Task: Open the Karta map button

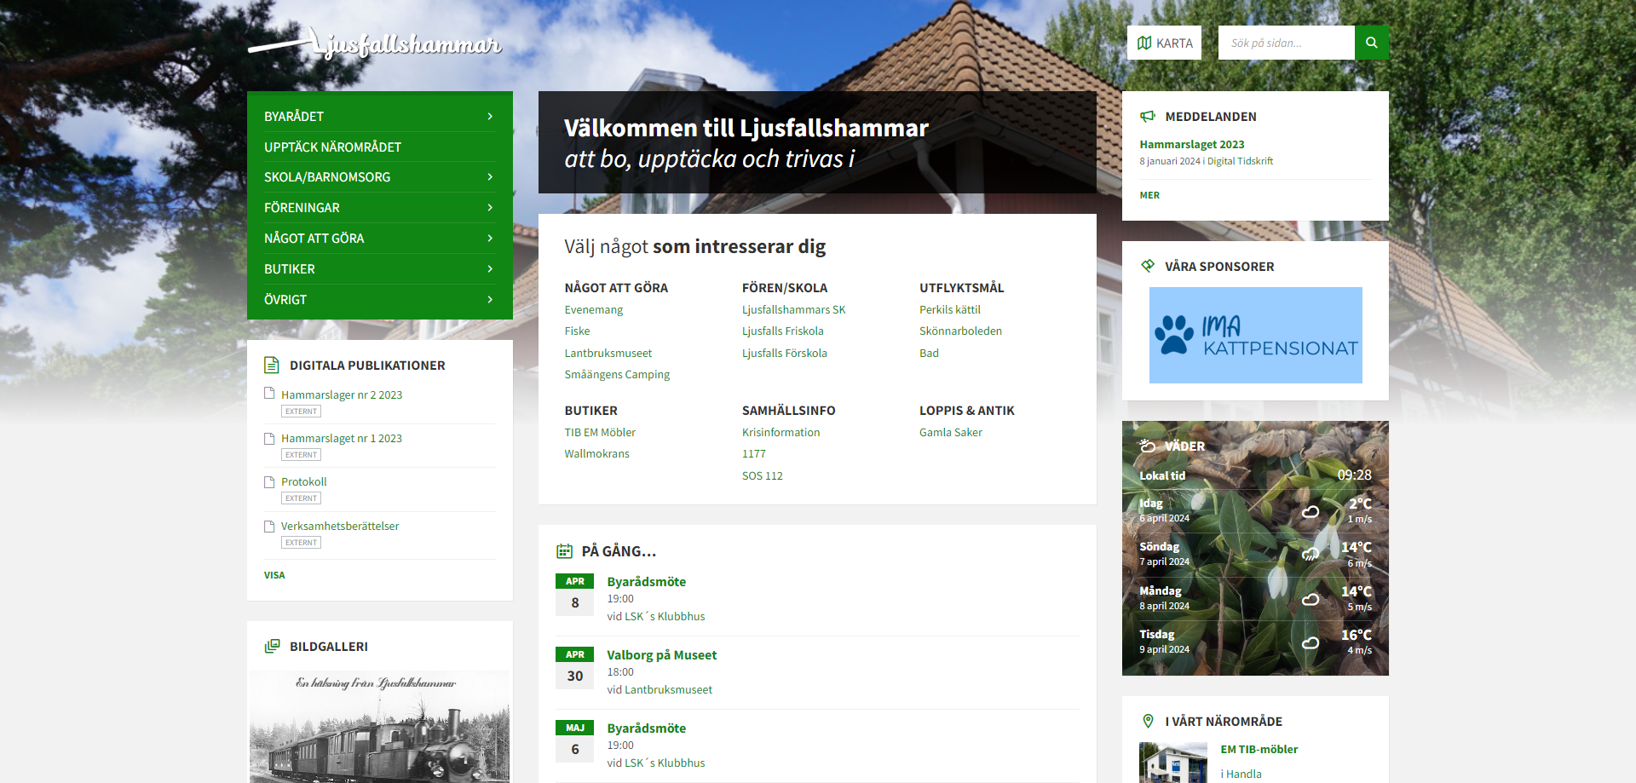Action: pyautogui.click(x=1164, y=43)
